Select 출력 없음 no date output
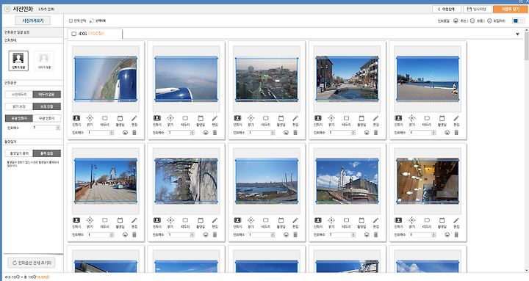This screenshot has width=529, height=281. click(x=47, y=153)
